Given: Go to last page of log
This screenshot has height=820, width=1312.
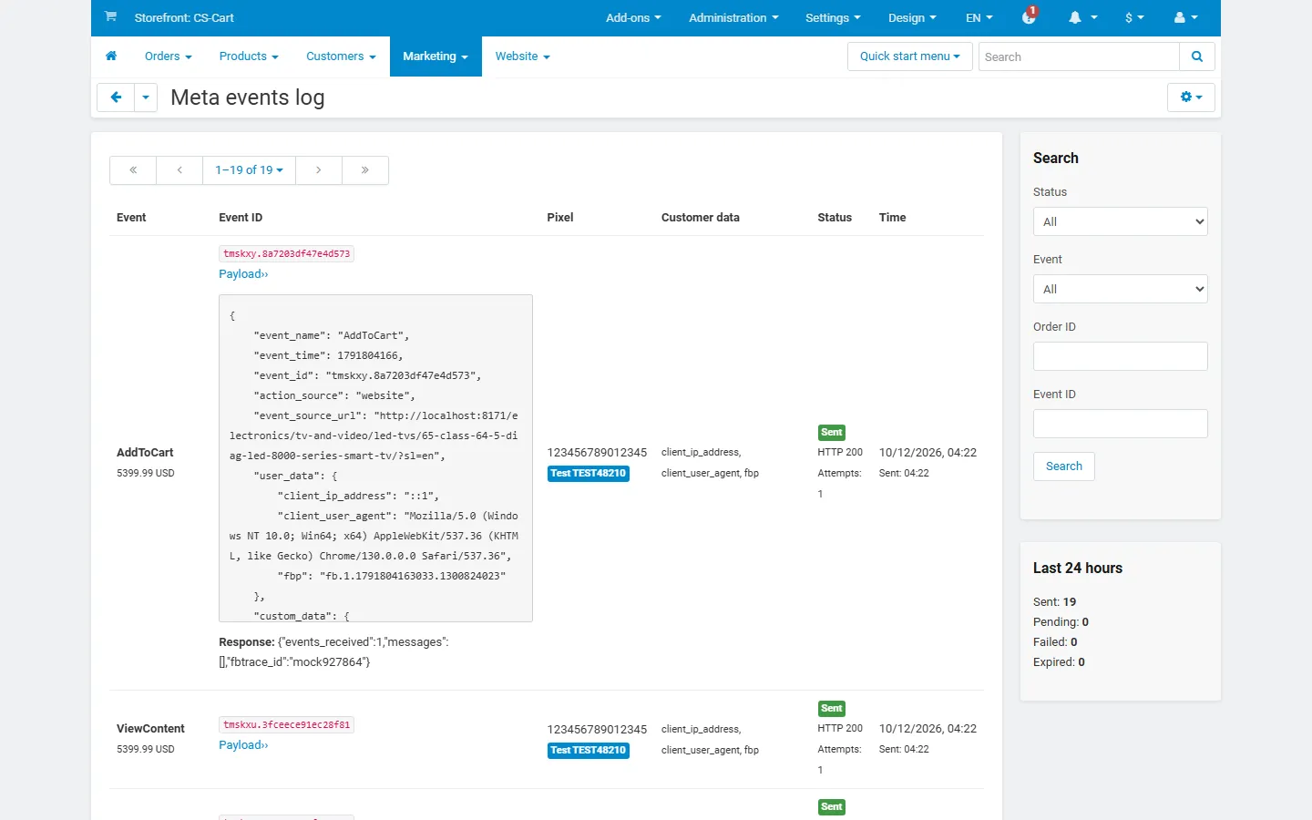Looking at the screenshot, I should (365, 170).
